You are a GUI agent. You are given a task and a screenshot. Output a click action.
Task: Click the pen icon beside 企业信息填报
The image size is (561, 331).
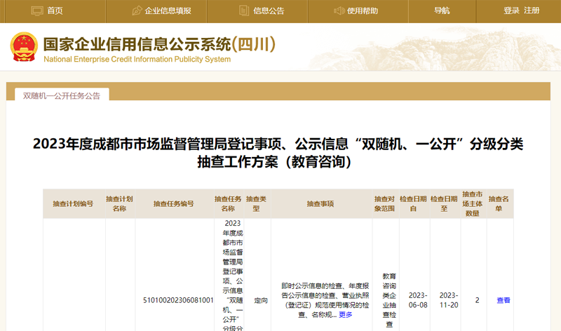coord(137,11)
